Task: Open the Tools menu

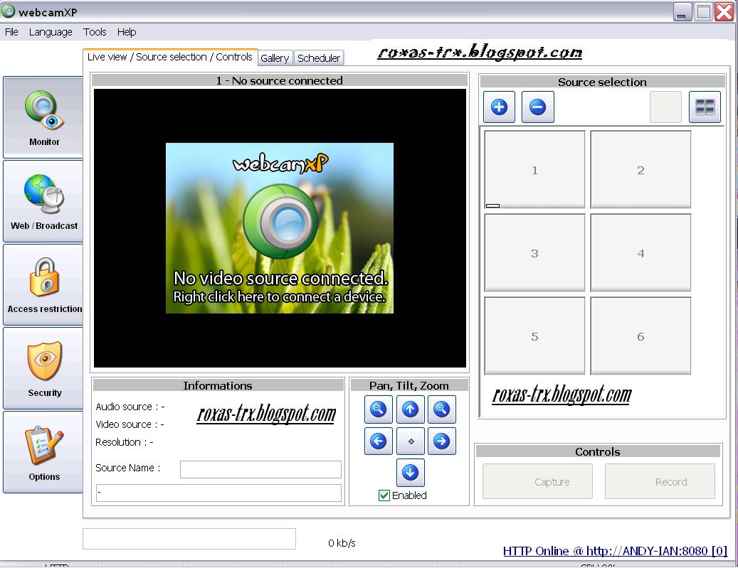Action: point(95,32)
